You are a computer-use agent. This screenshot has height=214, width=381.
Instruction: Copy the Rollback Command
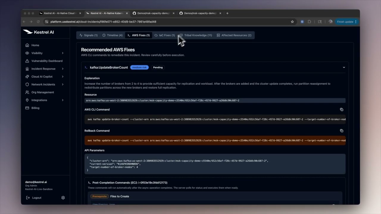coord(341,131)
